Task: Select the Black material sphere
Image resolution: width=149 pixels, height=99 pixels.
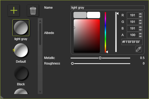Action: (x=21, y=73)
